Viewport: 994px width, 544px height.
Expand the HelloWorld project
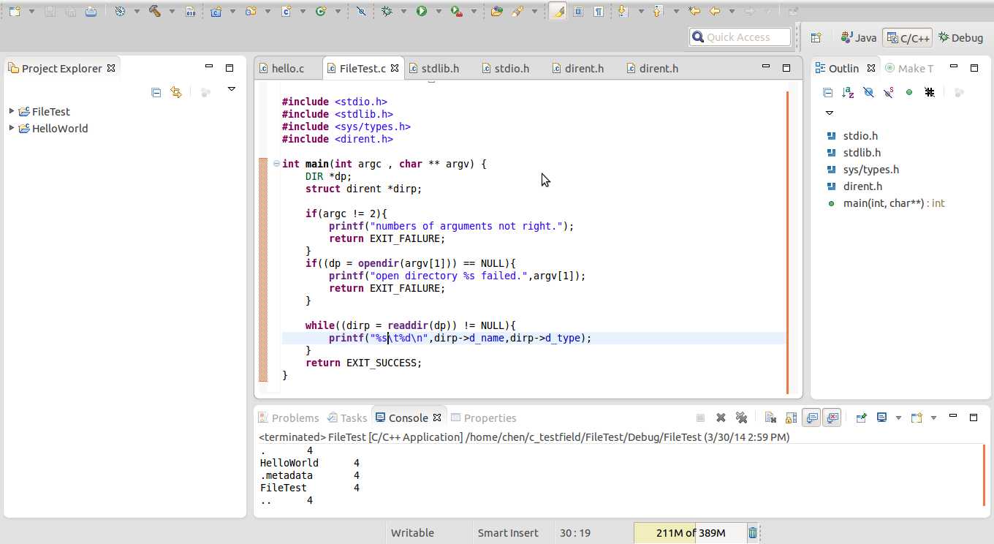(x=12, y=128)
